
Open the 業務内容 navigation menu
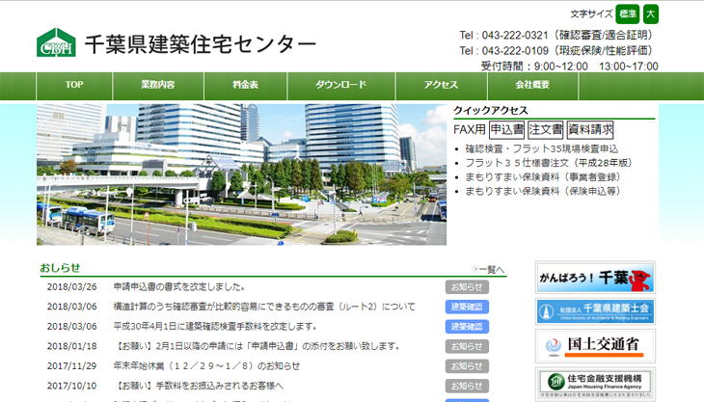(x=157, y=85)
